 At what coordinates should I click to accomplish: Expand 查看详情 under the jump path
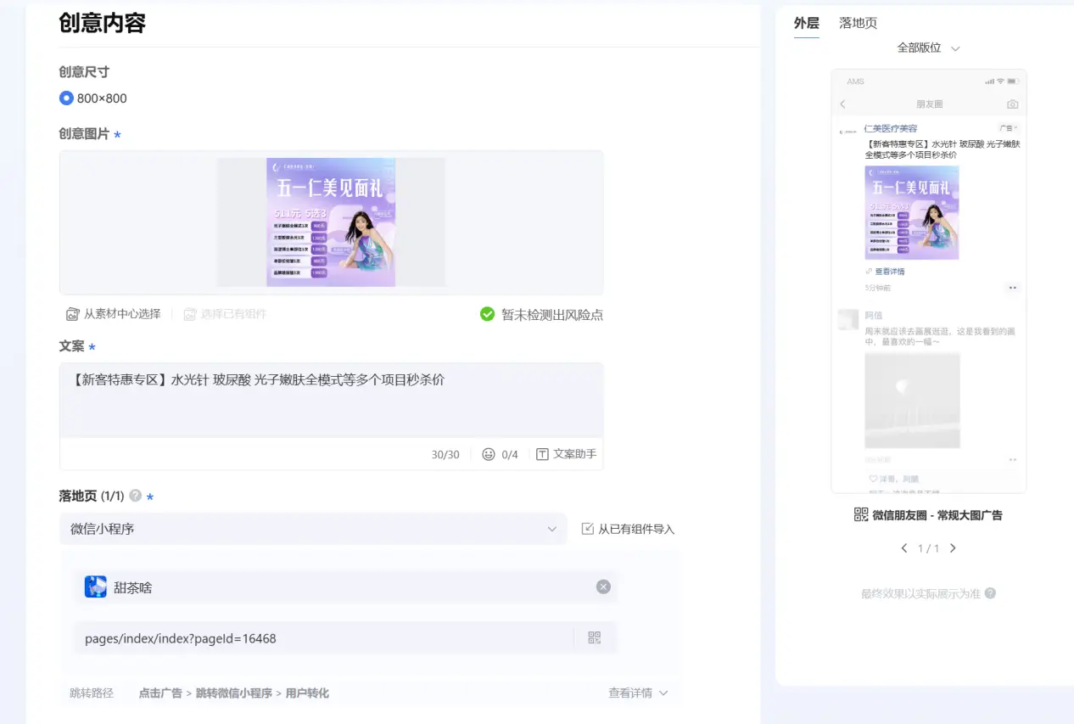tap(637, 693)
